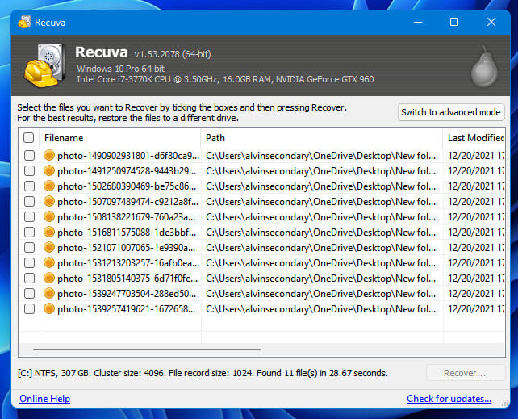Click orange status dot for photo-1508138221679
518x419 pixels.
pyautogui.click(x=49, y=216)
